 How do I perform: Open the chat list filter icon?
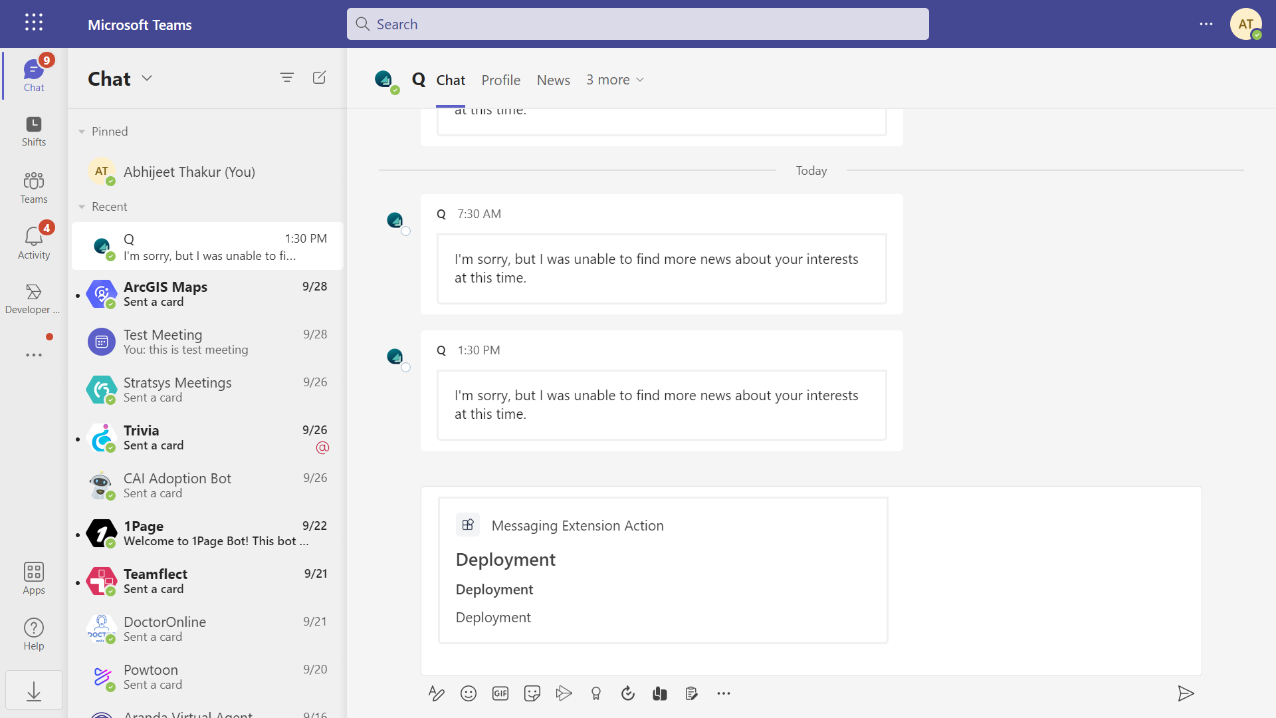tap(287, 78)
